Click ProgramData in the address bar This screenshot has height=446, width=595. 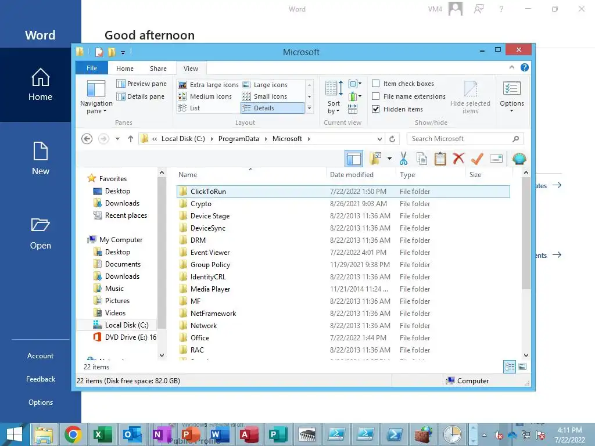coord(239,139)
